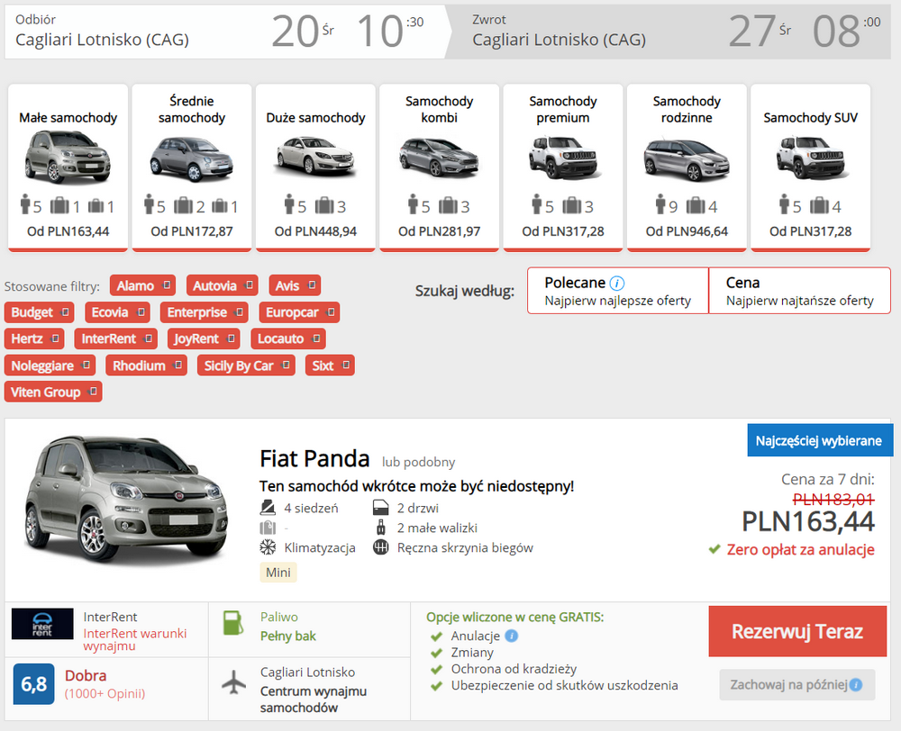Remove the Hertz filter tag icon
Image resolution: width=901 pixels, height=731 pixels.
pyautogui.click(x=55, y=338)
